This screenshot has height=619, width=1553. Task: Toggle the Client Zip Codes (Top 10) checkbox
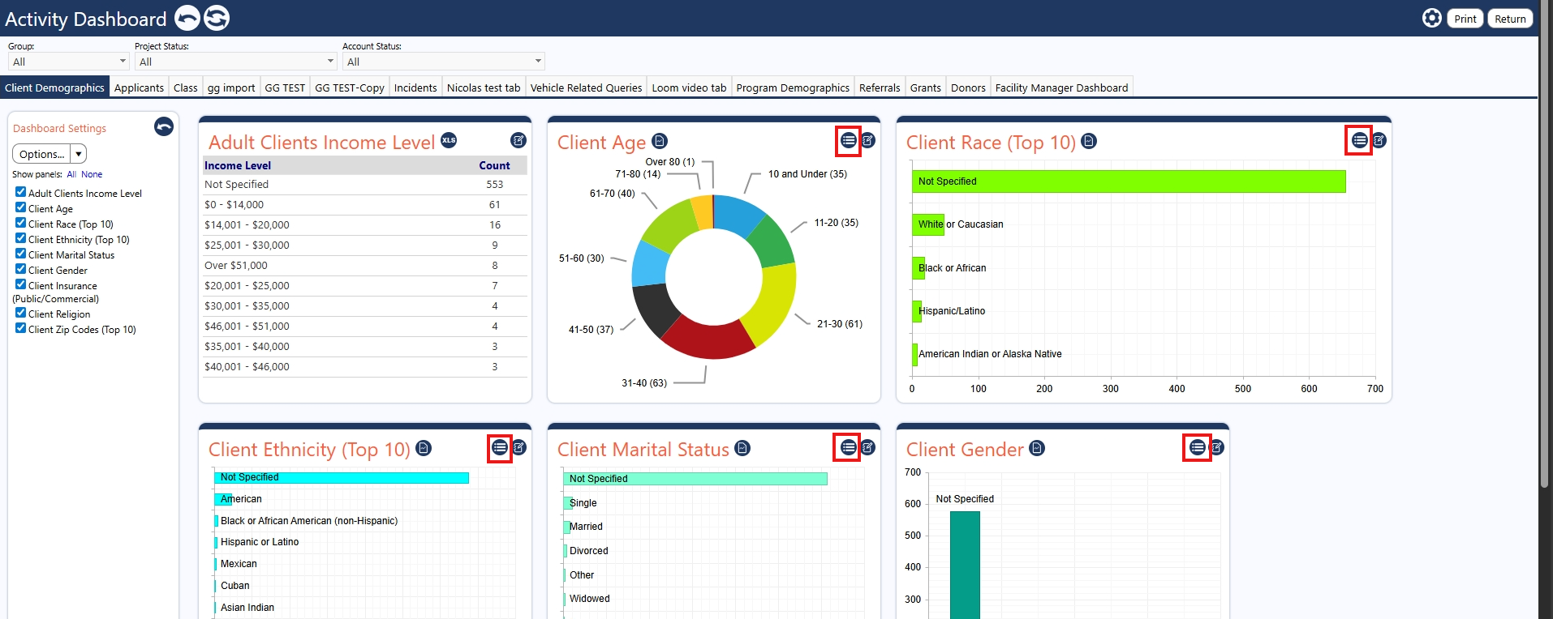tap(21, 328)
